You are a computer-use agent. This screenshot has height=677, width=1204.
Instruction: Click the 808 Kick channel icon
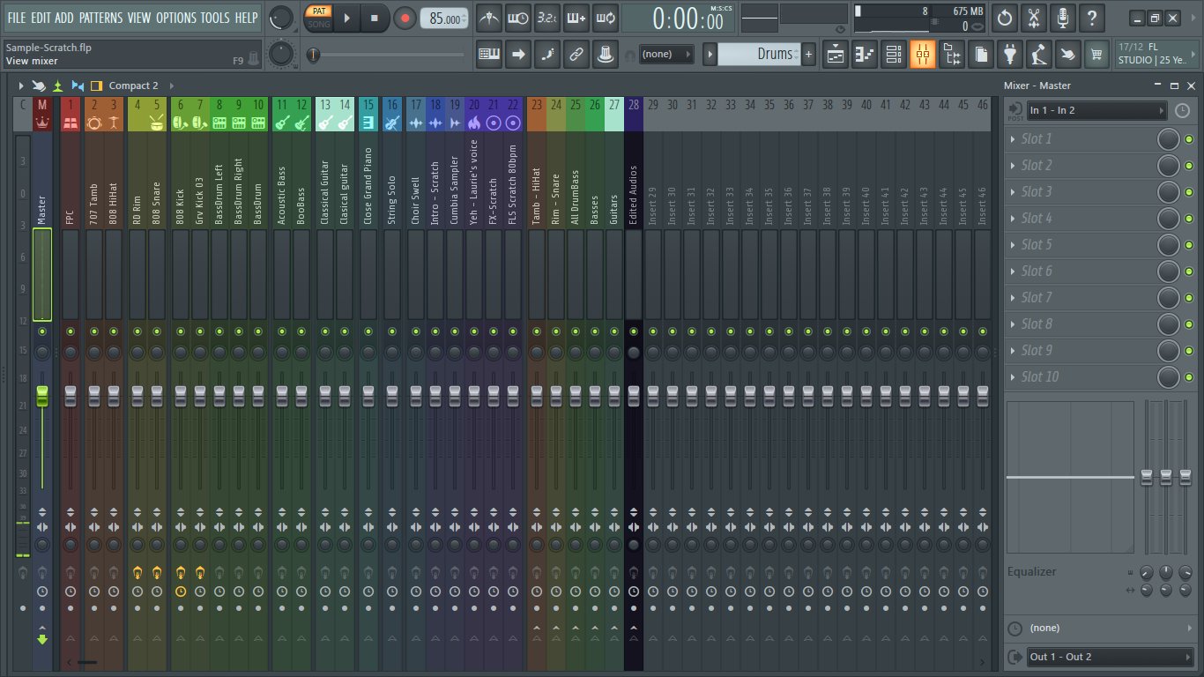180,123
